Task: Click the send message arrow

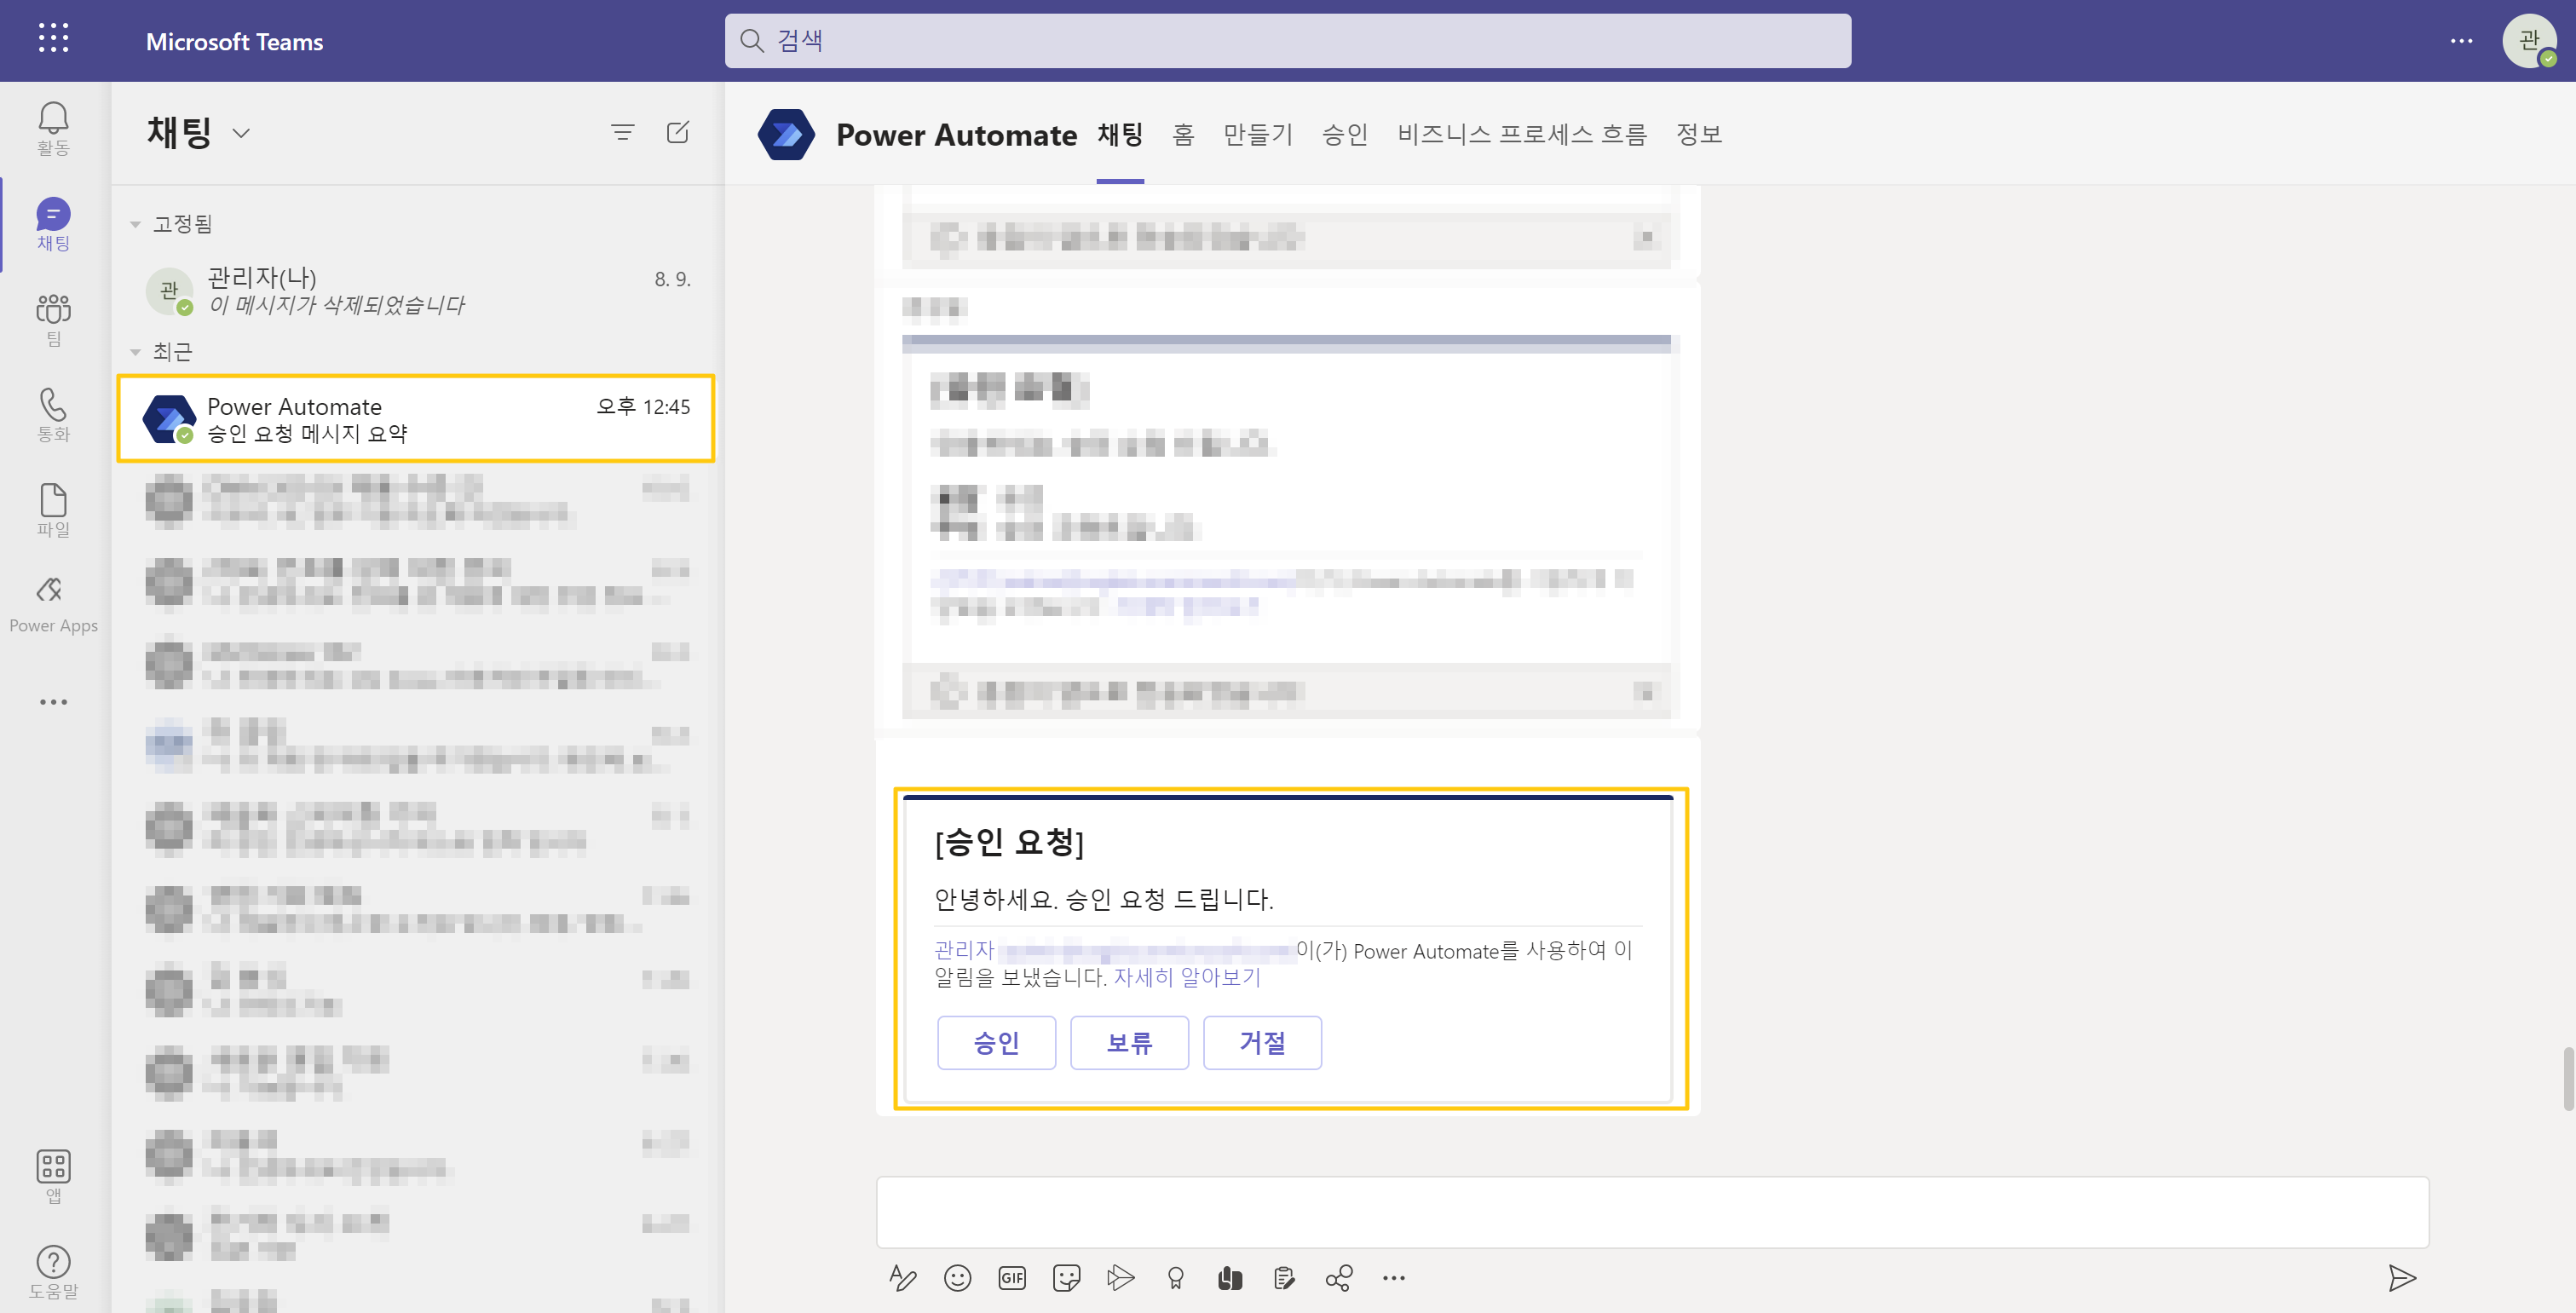Action: [2401, 1277]
